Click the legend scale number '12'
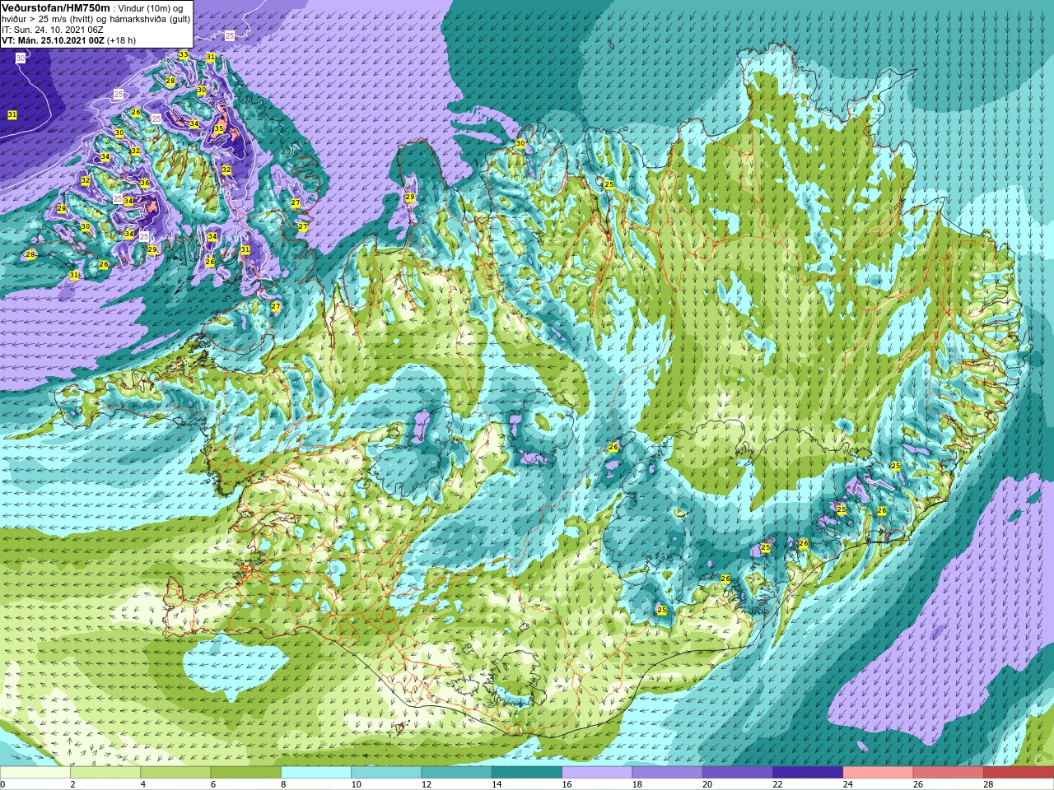 pos(427,784)
